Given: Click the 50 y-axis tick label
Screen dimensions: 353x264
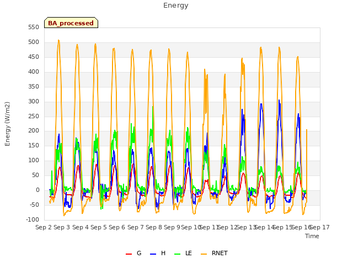Looking at the screenshot, I should tap(35, 175).
